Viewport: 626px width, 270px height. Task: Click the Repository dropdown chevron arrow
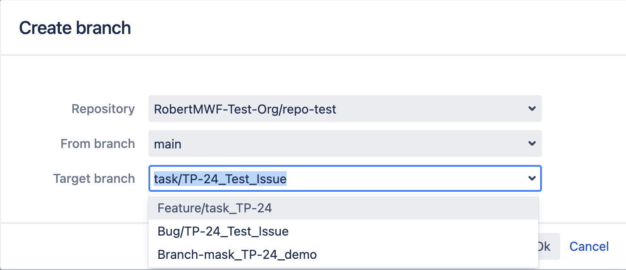[x=532, y=109]
